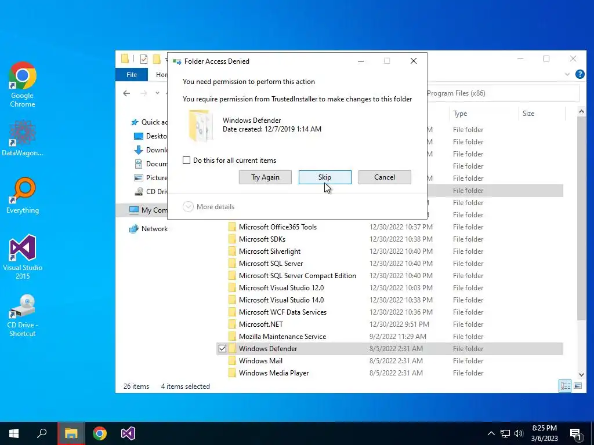Select Desktop in navigation pane
The height and width of the screenshot is (445, 594).
click(150, 136)
